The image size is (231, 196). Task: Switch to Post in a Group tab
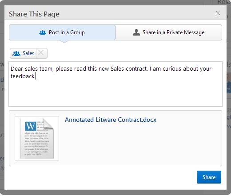62,32
